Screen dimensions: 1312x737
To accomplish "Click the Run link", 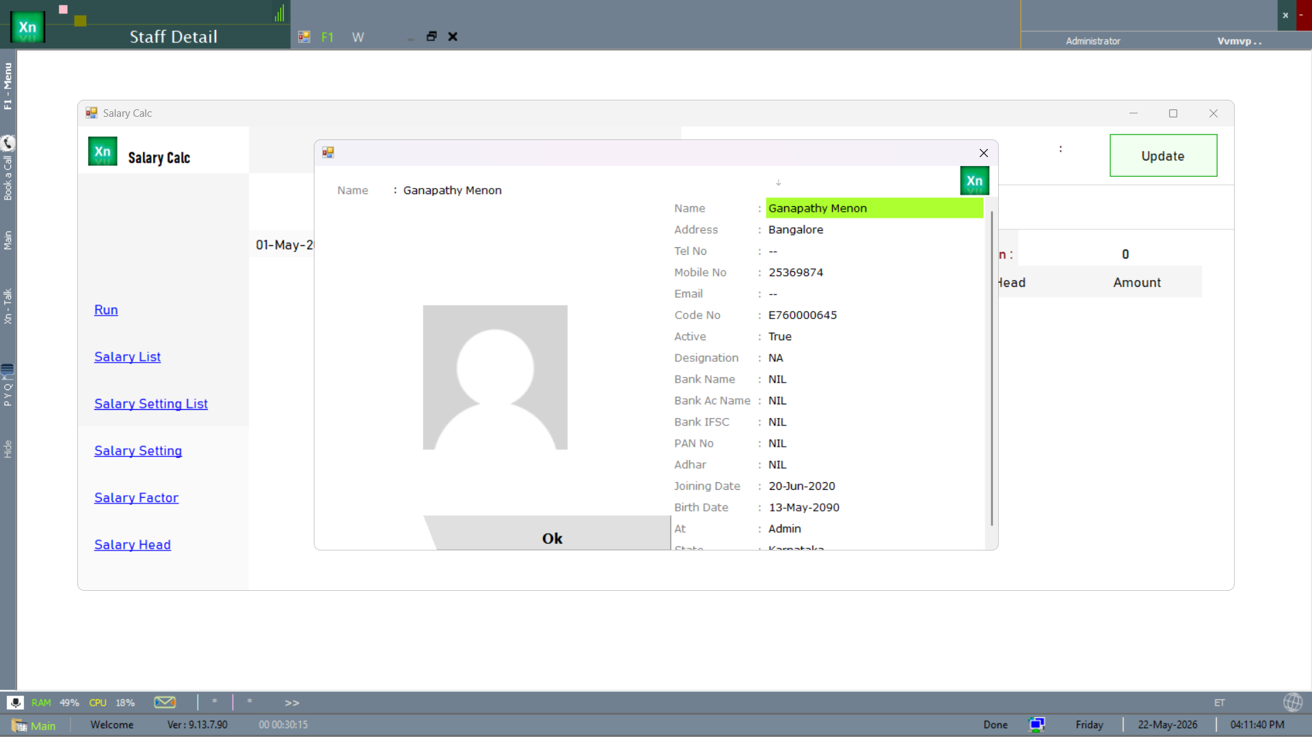I will [x=106, y=310].
